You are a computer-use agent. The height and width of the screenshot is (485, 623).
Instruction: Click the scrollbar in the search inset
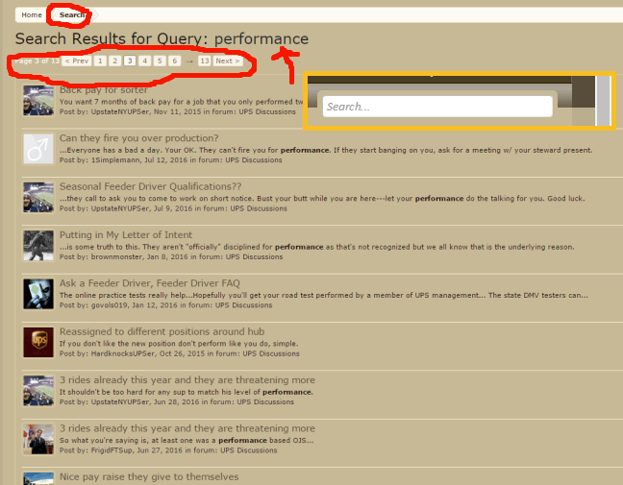[604, 101]
